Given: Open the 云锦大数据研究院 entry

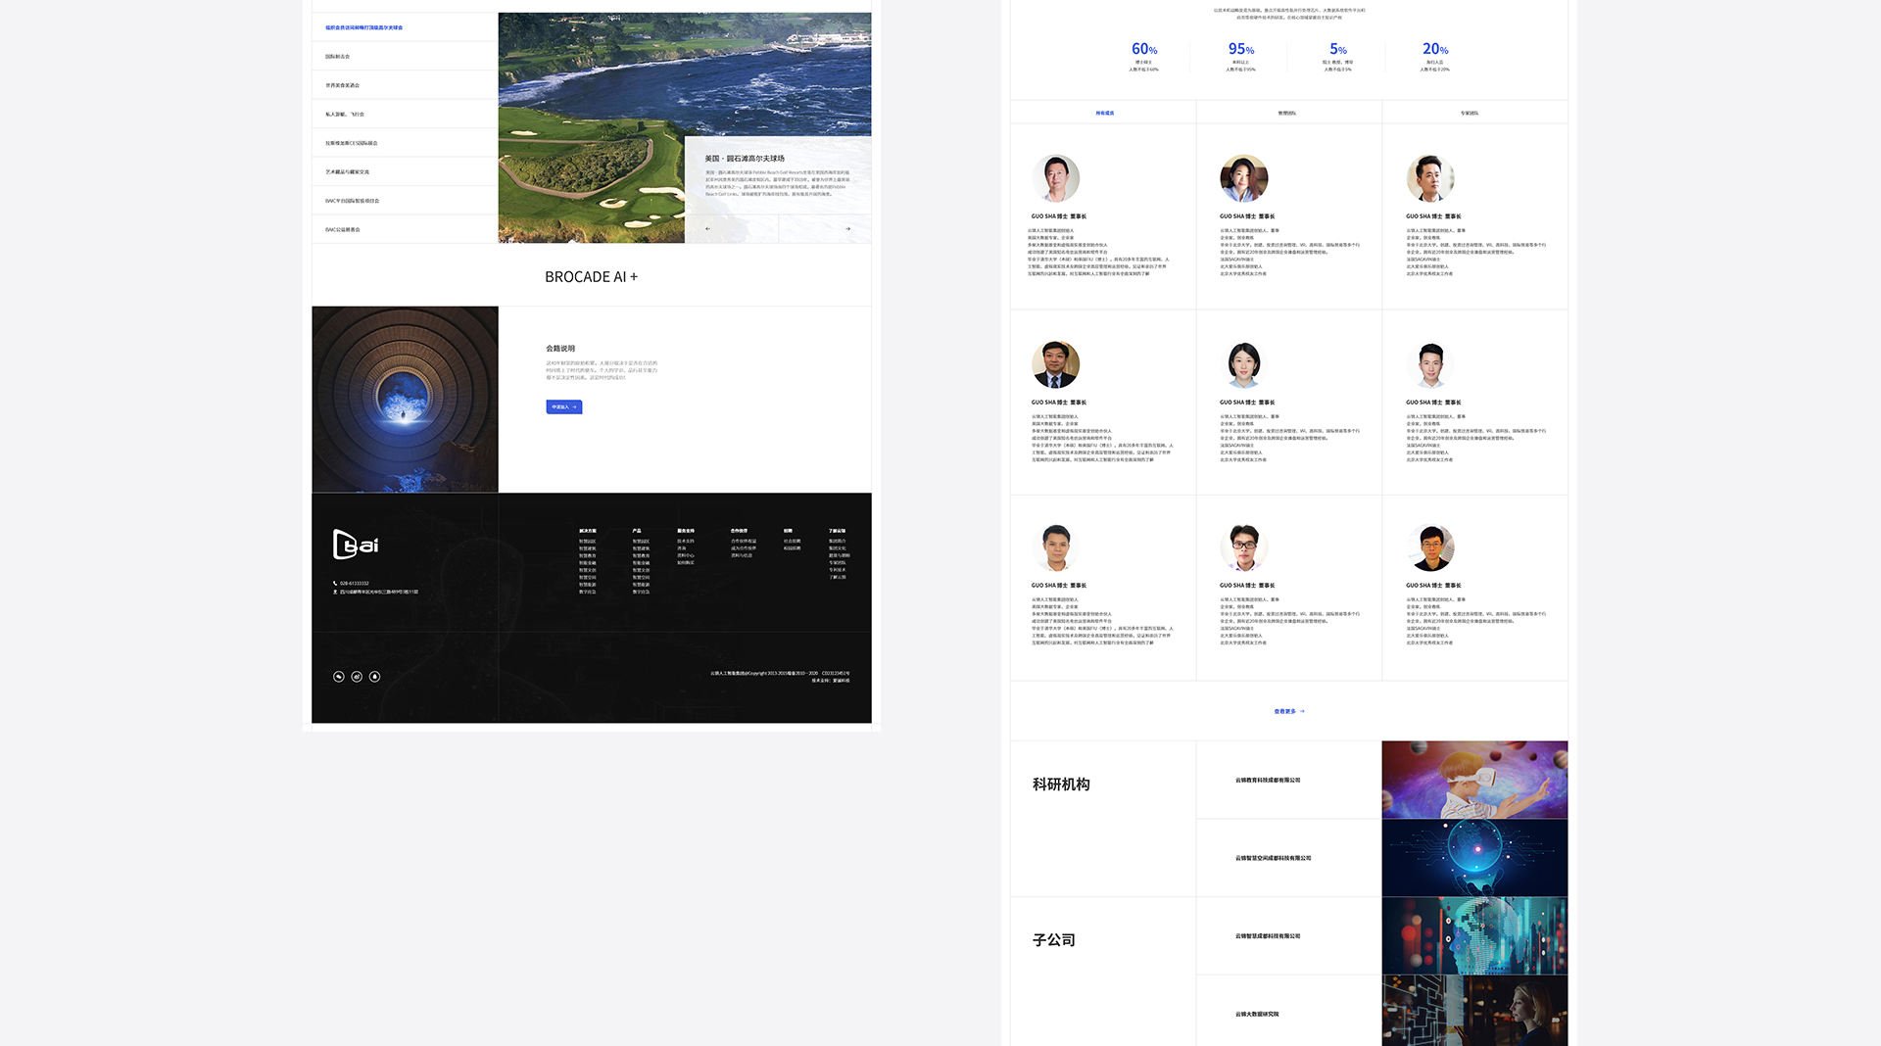Looking at the screenshot, I should coord(1257,1015).
